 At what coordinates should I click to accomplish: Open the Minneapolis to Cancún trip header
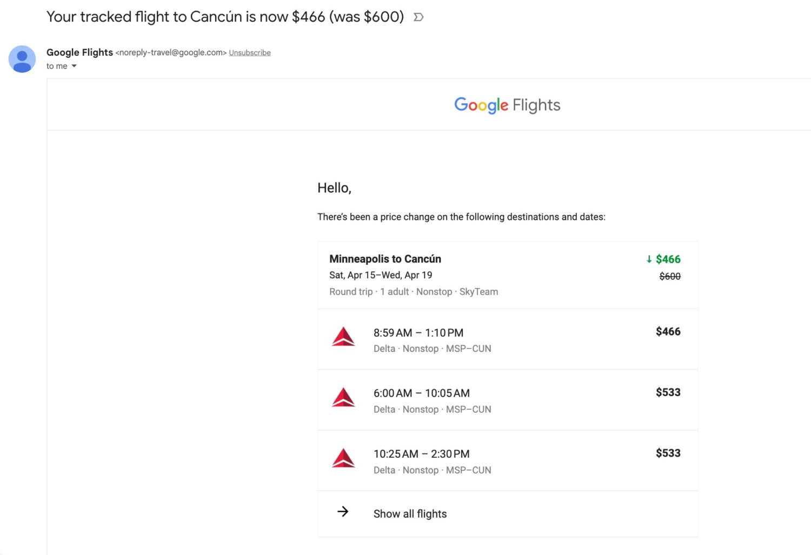click(508, 275)
